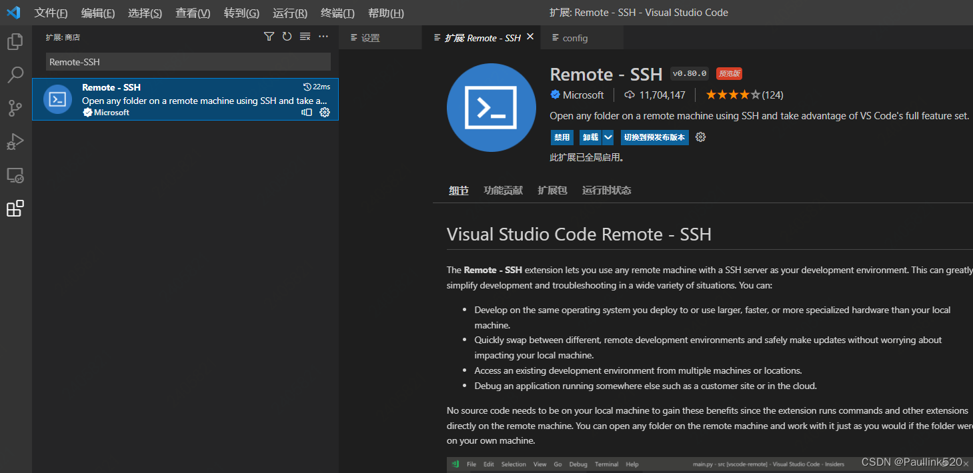The image size is (973, 473).
Task: Open the 查看(V) menu
Action: click(193, 13)
